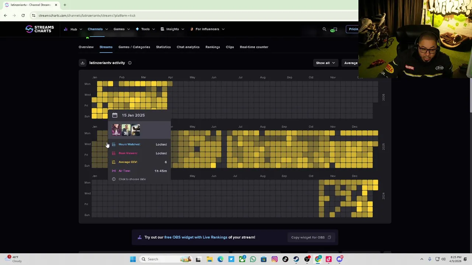472x265 pixels.
Task: Launch Microsoft Edge from taskbar
Action: pos(220,259)
